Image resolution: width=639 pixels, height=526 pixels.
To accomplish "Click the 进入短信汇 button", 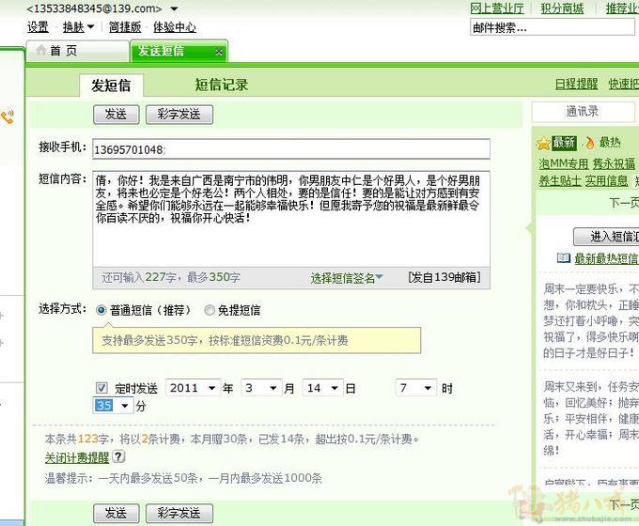I will click(606, 237).
